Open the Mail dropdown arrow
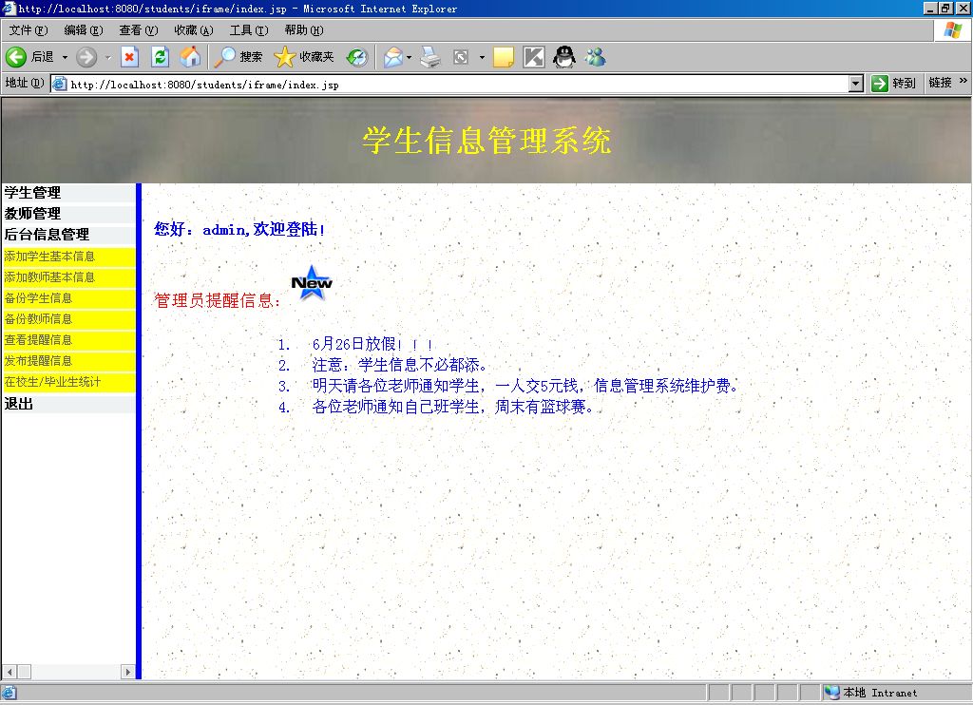973x705 pixels. coord(409,57)
